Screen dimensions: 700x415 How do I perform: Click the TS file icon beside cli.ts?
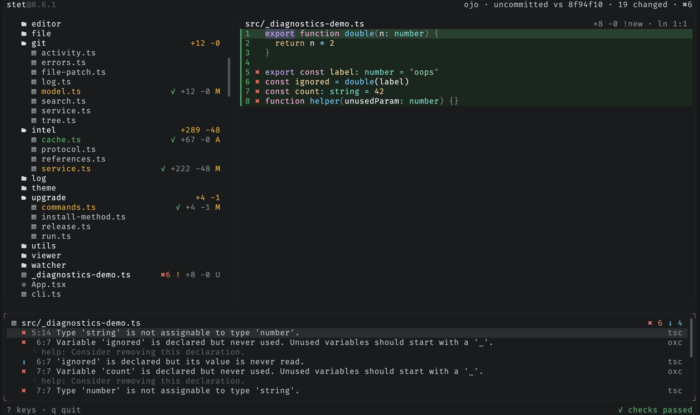click(24, 295)
